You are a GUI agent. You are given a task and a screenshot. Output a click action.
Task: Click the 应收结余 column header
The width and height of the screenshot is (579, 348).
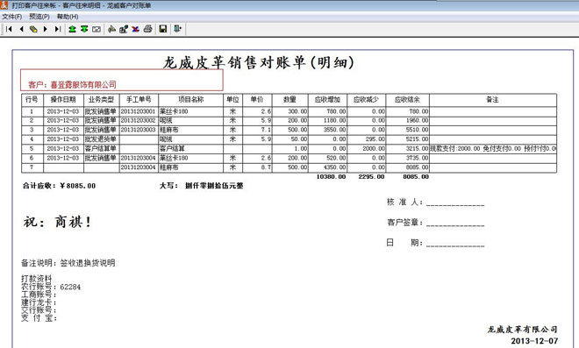pos(407,100)
